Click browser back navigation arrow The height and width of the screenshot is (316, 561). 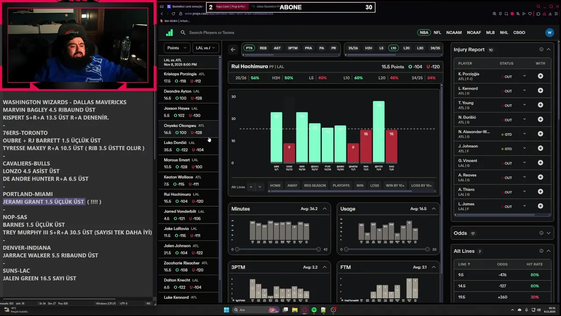(162, 14)
